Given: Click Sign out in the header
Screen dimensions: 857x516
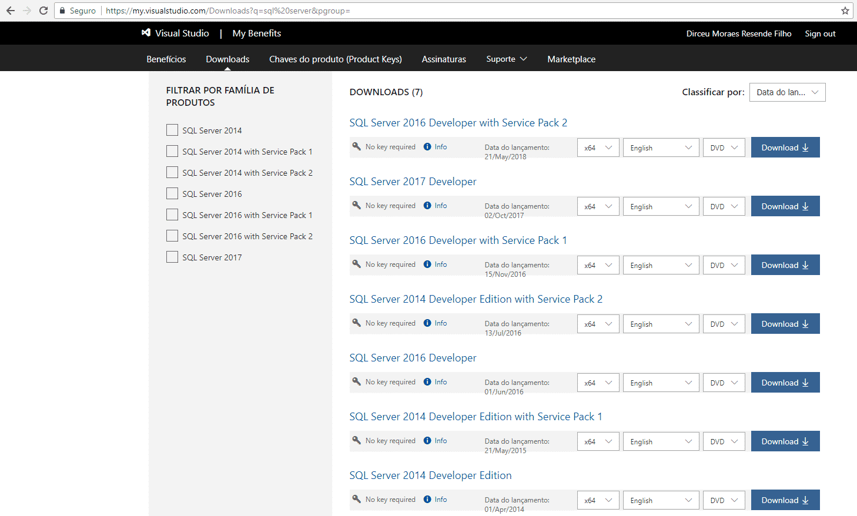Looking at the screenshot, I should [820, 33].
